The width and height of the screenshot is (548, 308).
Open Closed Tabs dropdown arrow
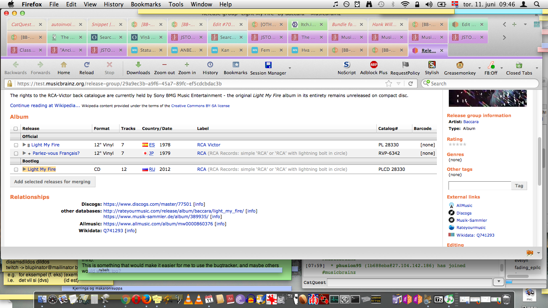[x=537, y=68]
